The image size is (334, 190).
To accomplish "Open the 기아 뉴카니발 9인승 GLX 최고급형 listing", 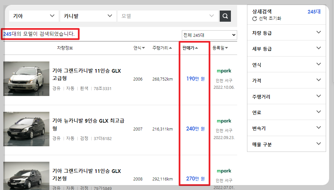I will tap(88, 125).
